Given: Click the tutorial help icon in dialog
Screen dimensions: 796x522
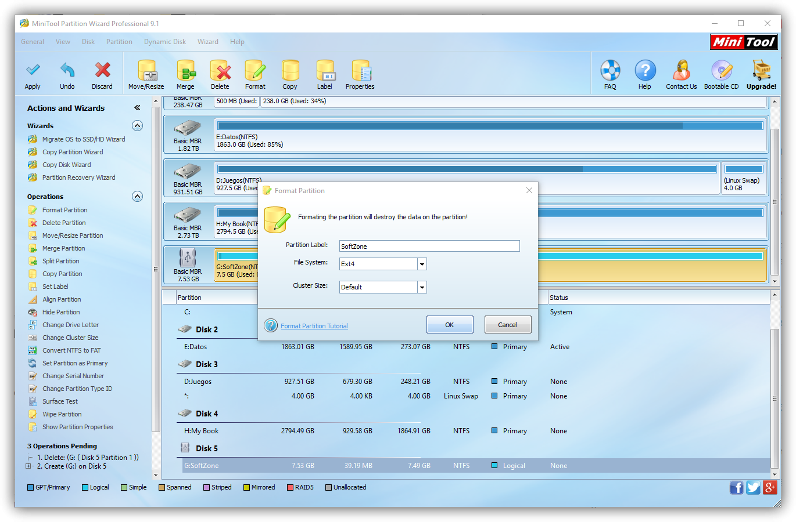Looking at the screenshot, I should point(271,325).
